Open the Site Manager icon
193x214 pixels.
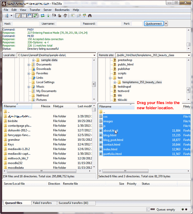[x=6, y=15]
